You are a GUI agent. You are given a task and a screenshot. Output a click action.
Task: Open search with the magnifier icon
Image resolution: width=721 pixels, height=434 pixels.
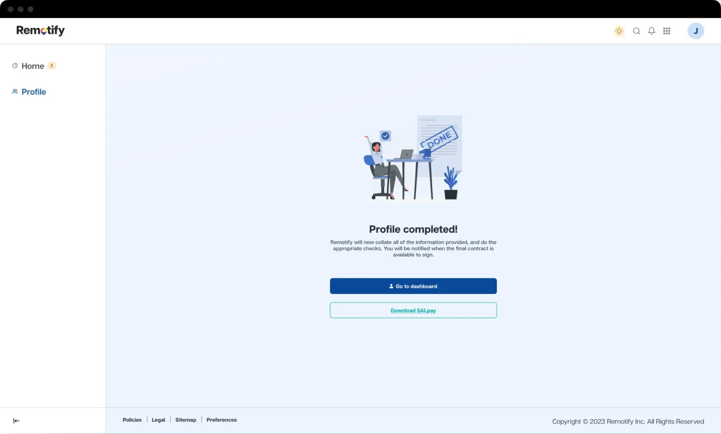pyautogui.click(x=636, y=31)
